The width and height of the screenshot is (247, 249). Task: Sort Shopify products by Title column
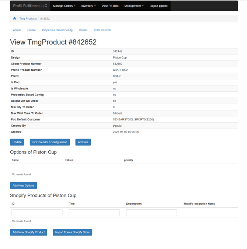tap(72, 204)
